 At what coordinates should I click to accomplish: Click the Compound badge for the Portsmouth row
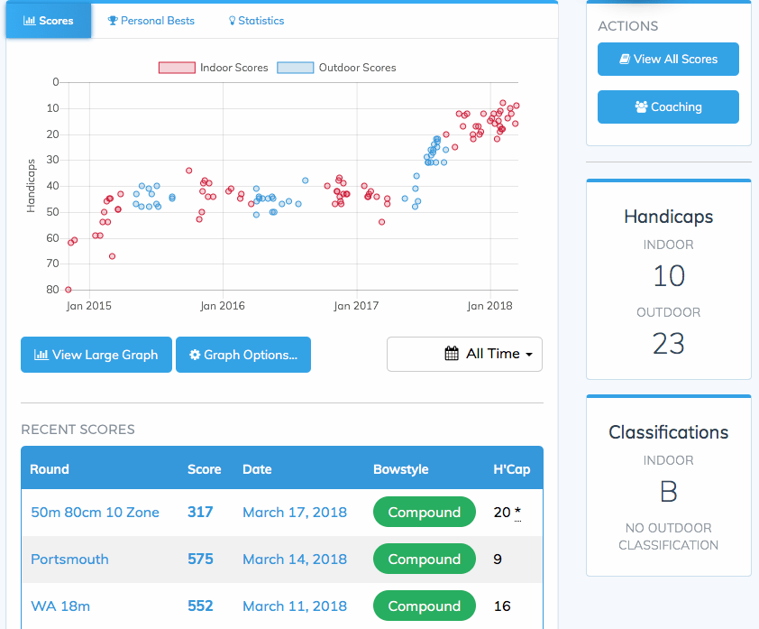tap(424, 559)
